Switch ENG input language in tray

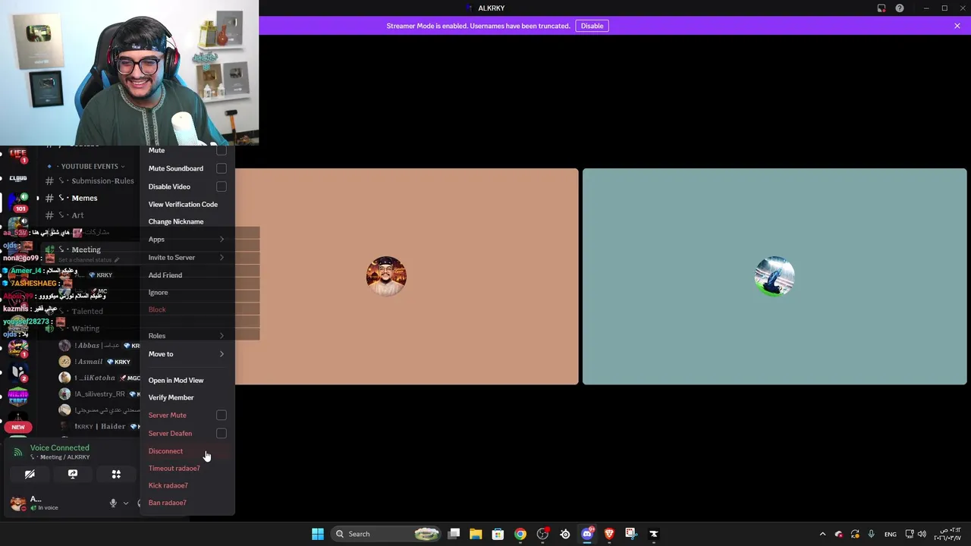coord(891,534)
